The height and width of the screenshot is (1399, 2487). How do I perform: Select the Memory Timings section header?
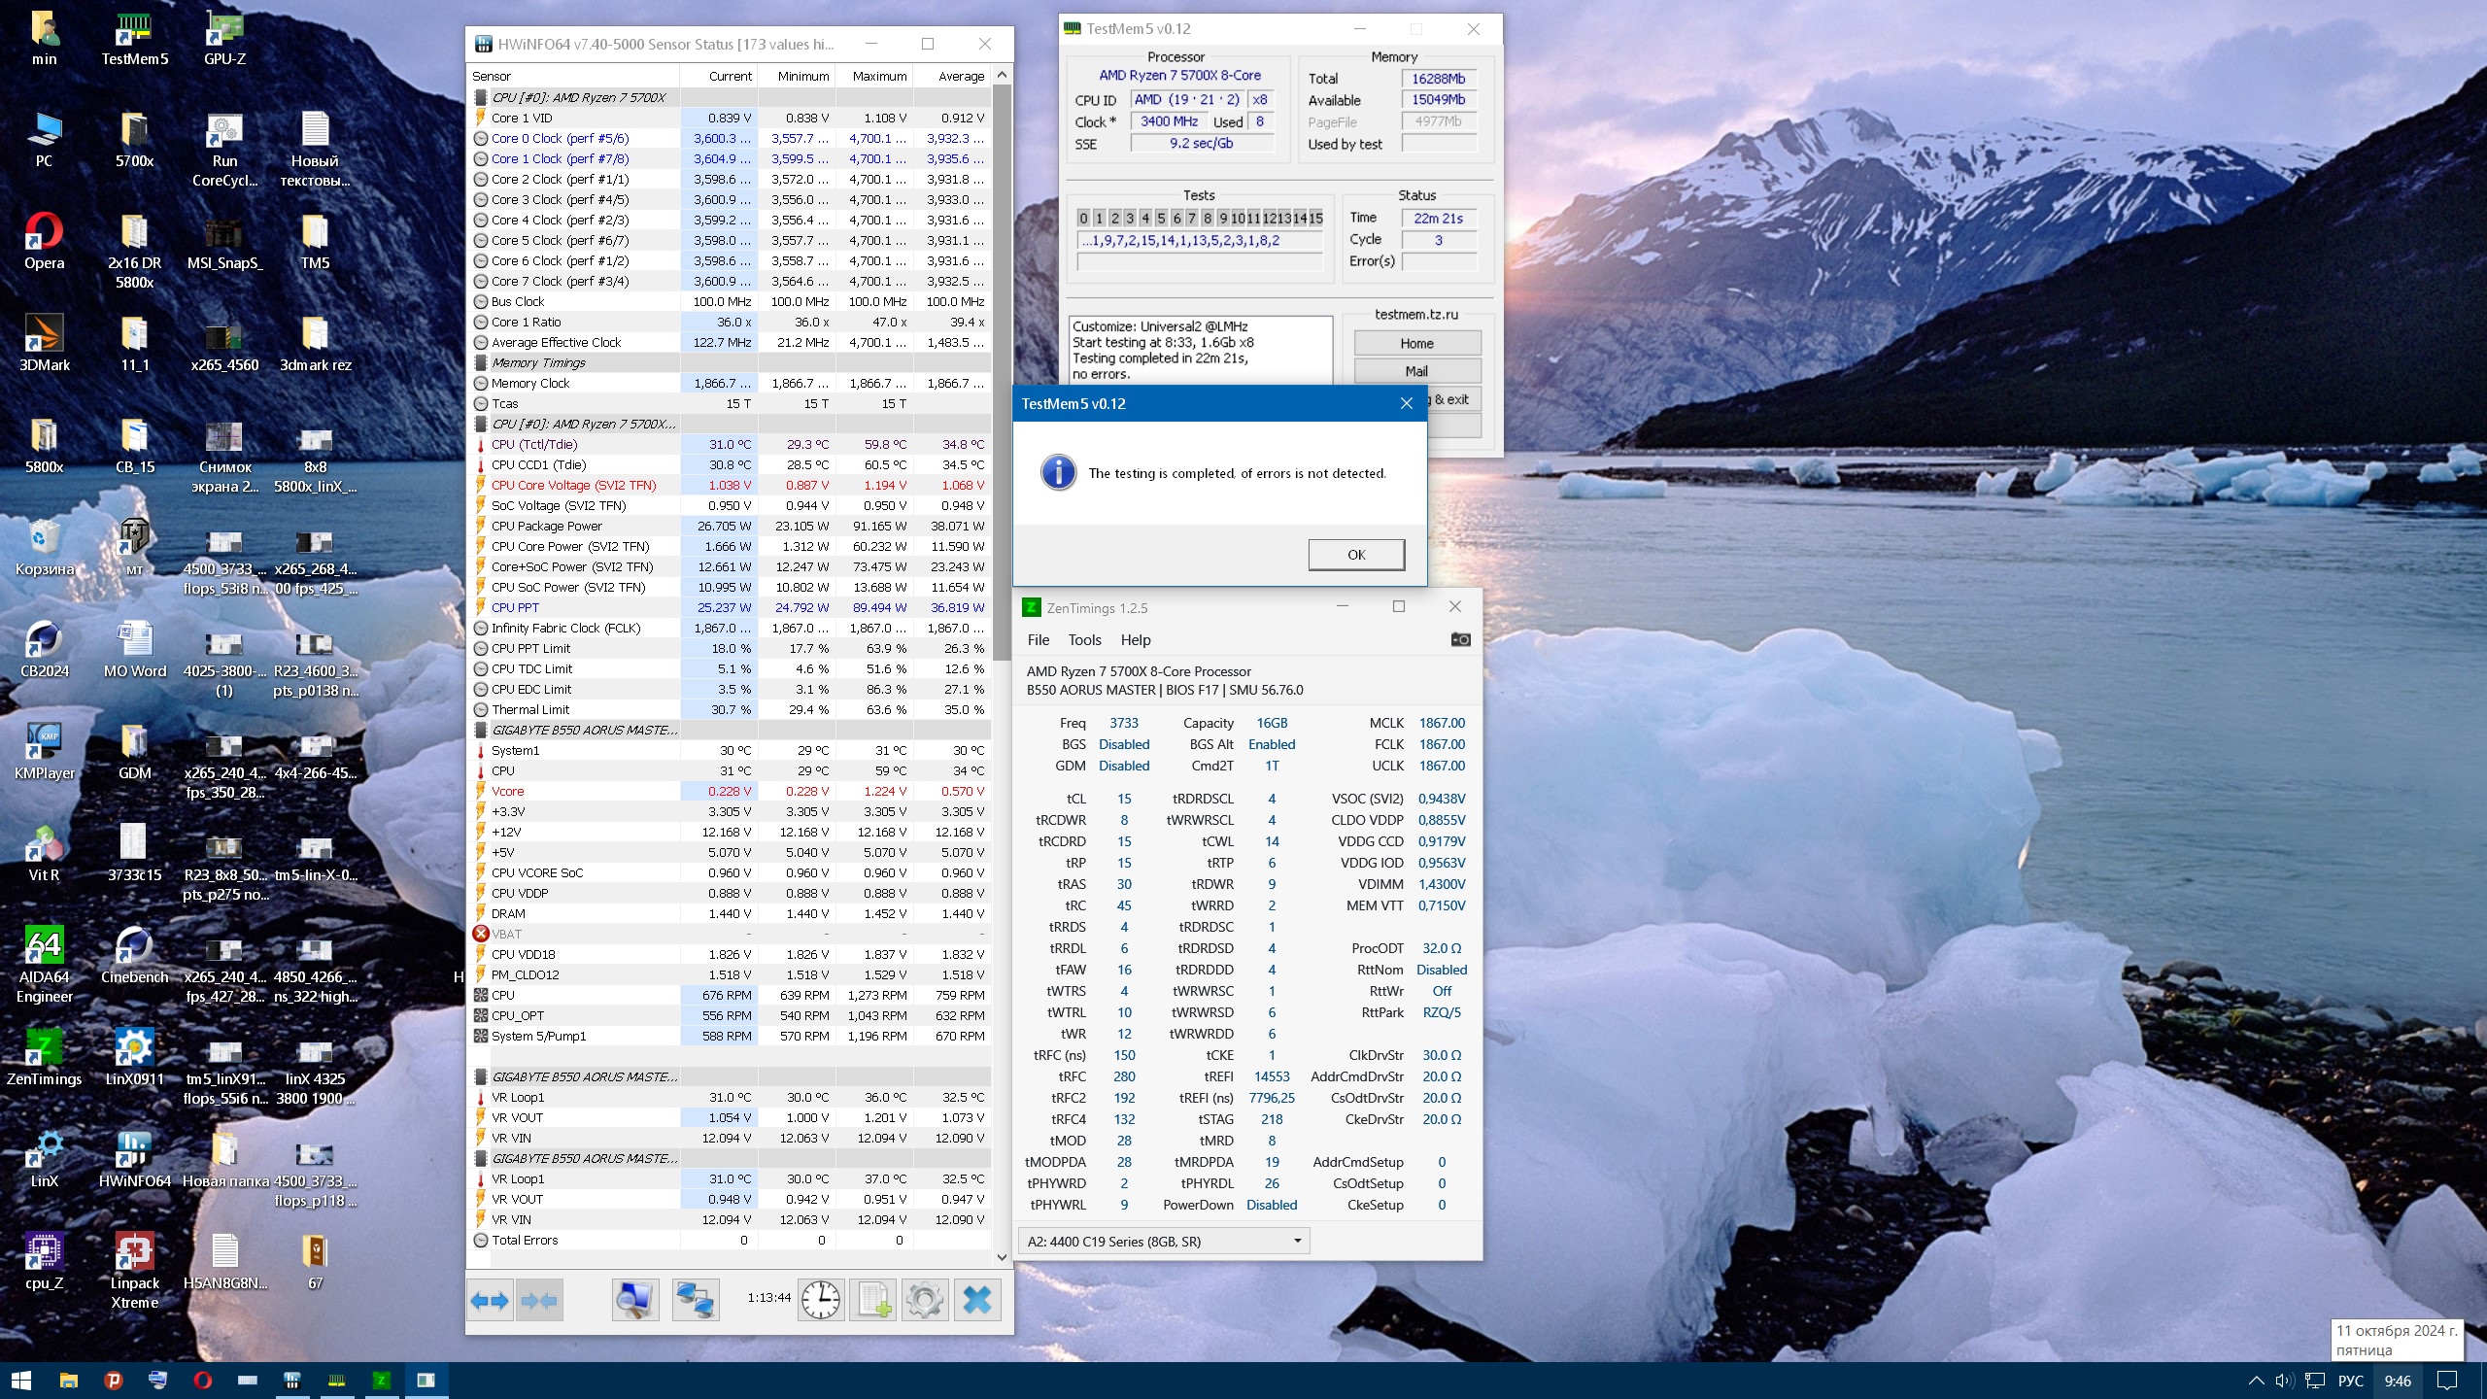coord(539,362)
